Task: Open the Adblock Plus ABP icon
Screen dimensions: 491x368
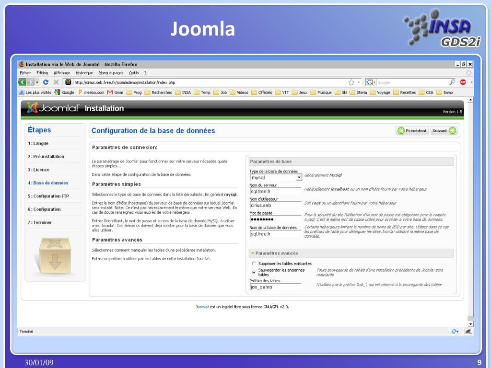Action: pyautogui.click(x=463, y=82)
